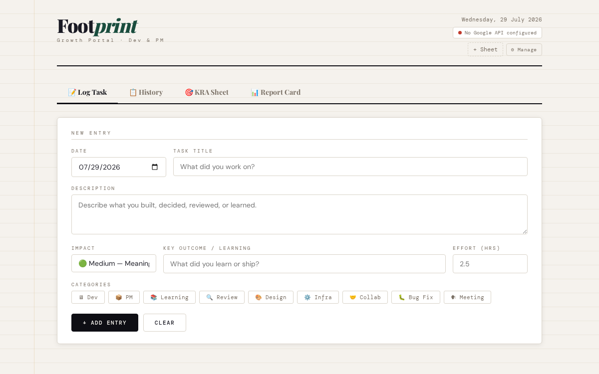Click the + Add Entry button

(105, 323)
